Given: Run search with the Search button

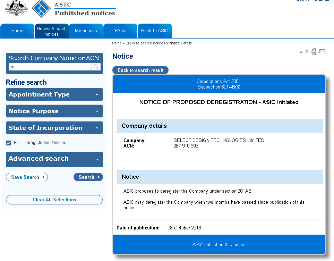Looking at the screenshot, I should pos(88,177).
